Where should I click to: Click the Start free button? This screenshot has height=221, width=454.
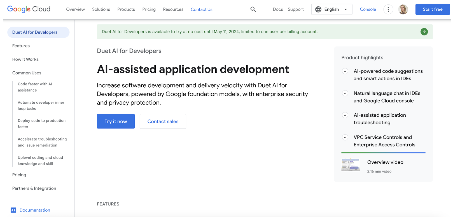(x=432, y=9)
